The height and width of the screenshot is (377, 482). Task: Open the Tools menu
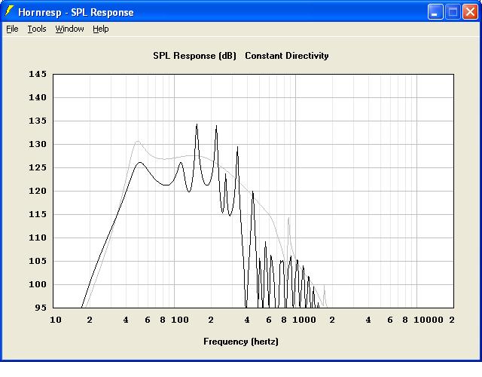point(37,29)
